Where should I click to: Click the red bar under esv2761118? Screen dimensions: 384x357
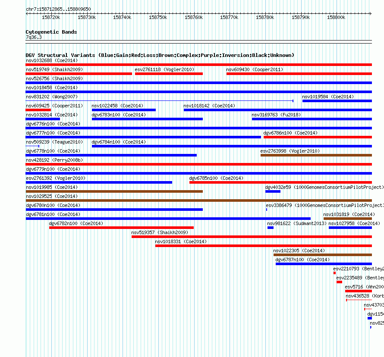pyautogui.click(x=169, y=74)
